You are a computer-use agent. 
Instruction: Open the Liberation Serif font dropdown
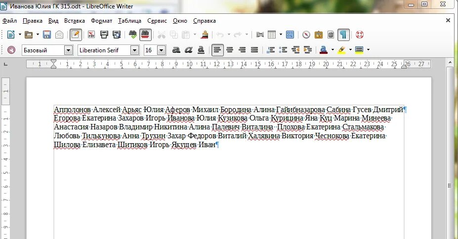pyautogui.click(x=134, y=50)
